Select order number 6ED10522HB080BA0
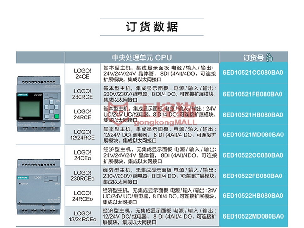This screenshot has width=304, height=228. coord(253,196)
